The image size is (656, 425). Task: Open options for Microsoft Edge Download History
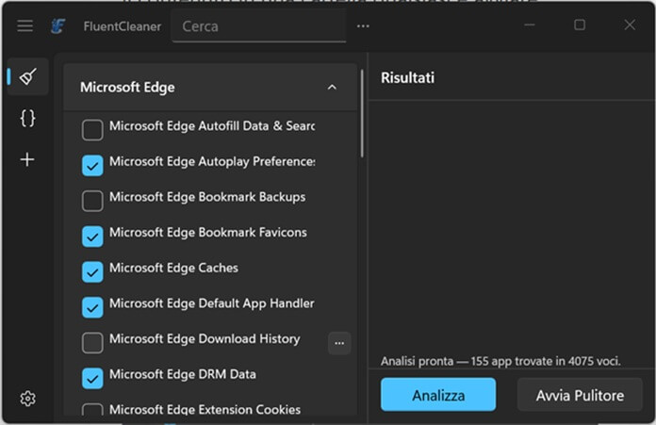339,343
